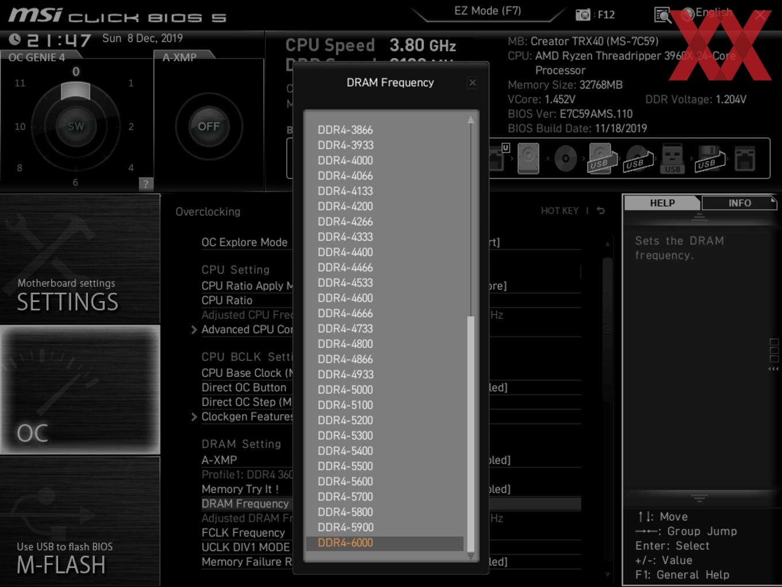Take a screenshot with the F12 camera icon
Viewport: 782px width, 587px height.
pos(582,14)
